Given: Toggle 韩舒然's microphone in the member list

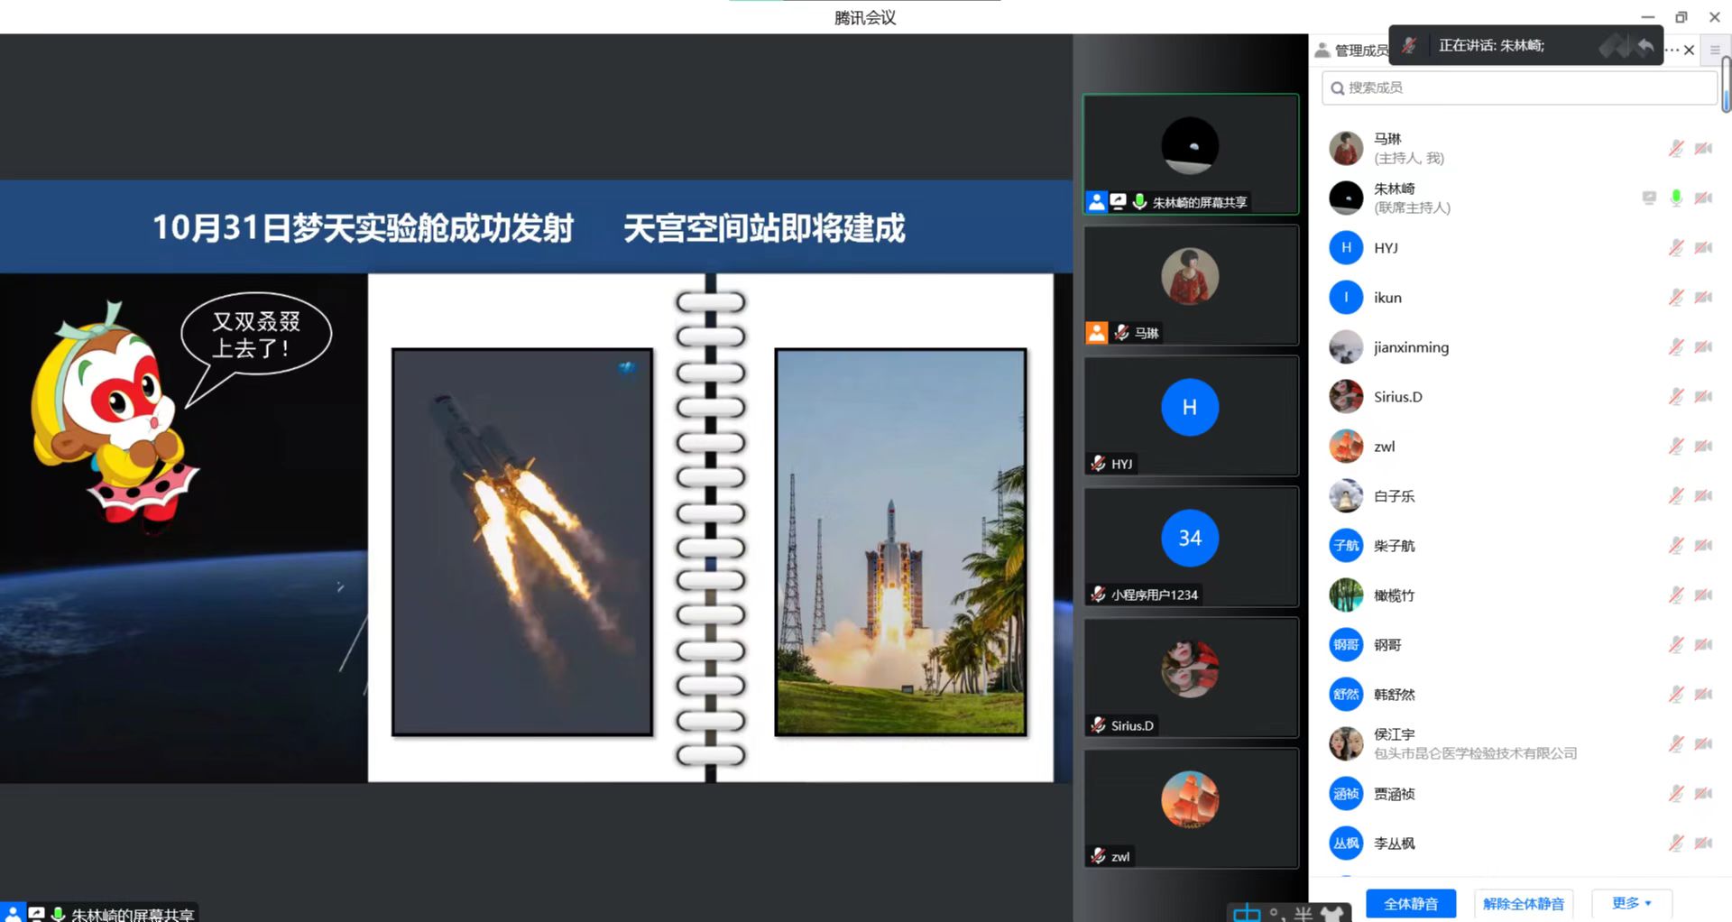Looking at the screenshot, I should click(1676, 695).
